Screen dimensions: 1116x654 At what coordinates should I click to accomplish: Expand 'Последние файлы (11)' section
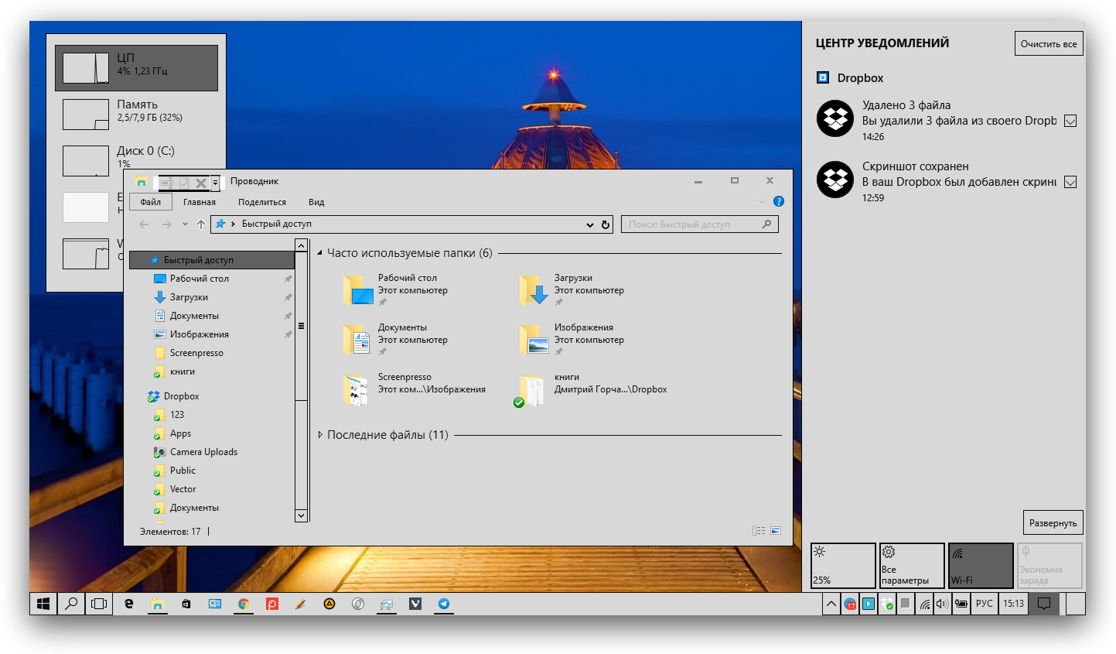click(320, 435)
